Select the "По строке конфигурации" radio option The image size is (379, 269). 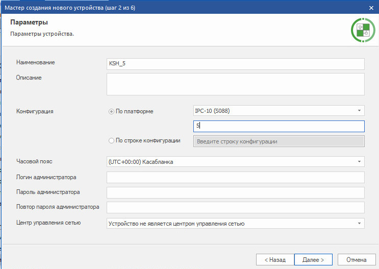click(111, 141)
